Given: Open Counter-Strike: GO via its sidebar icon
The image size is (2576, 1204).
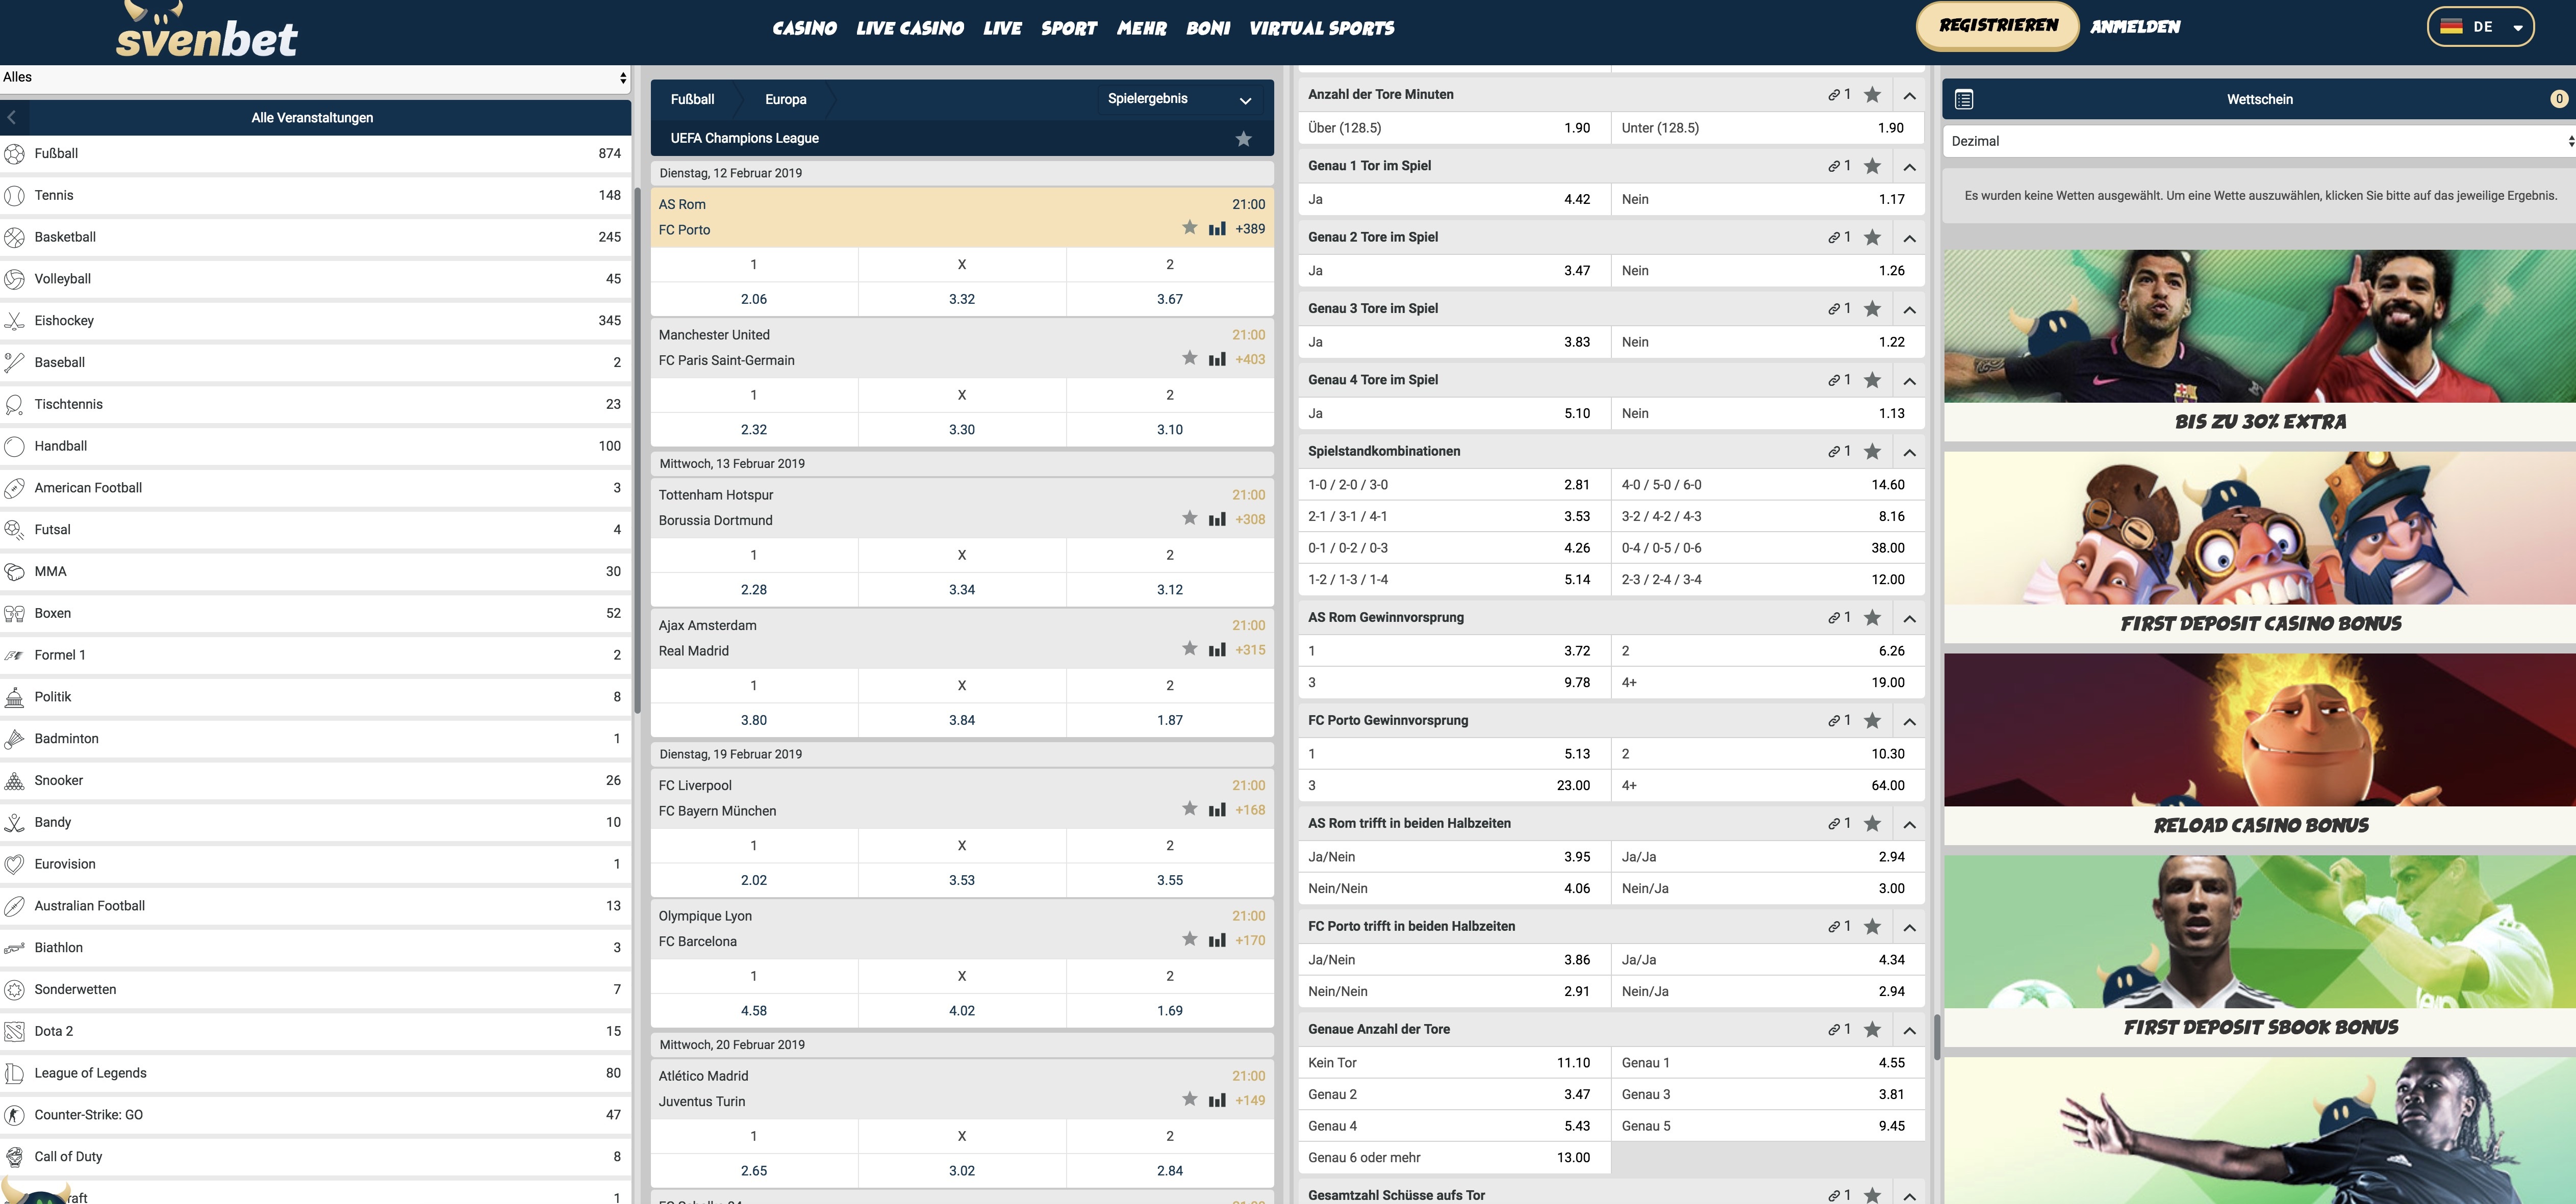Looking at the screenshot, I should (x=15, y=1115).
